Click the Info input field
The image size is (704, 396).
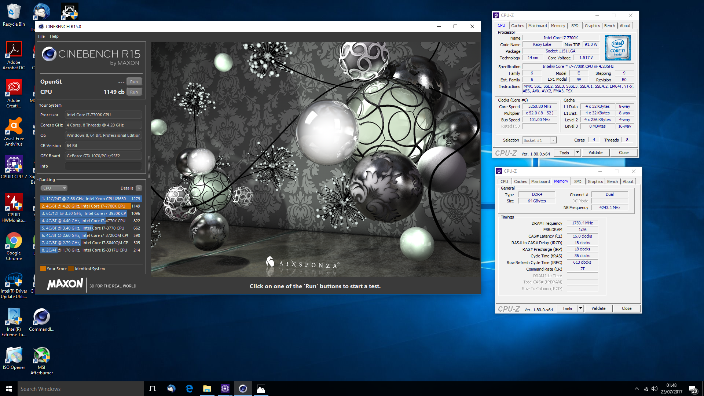tap(103, 166)
